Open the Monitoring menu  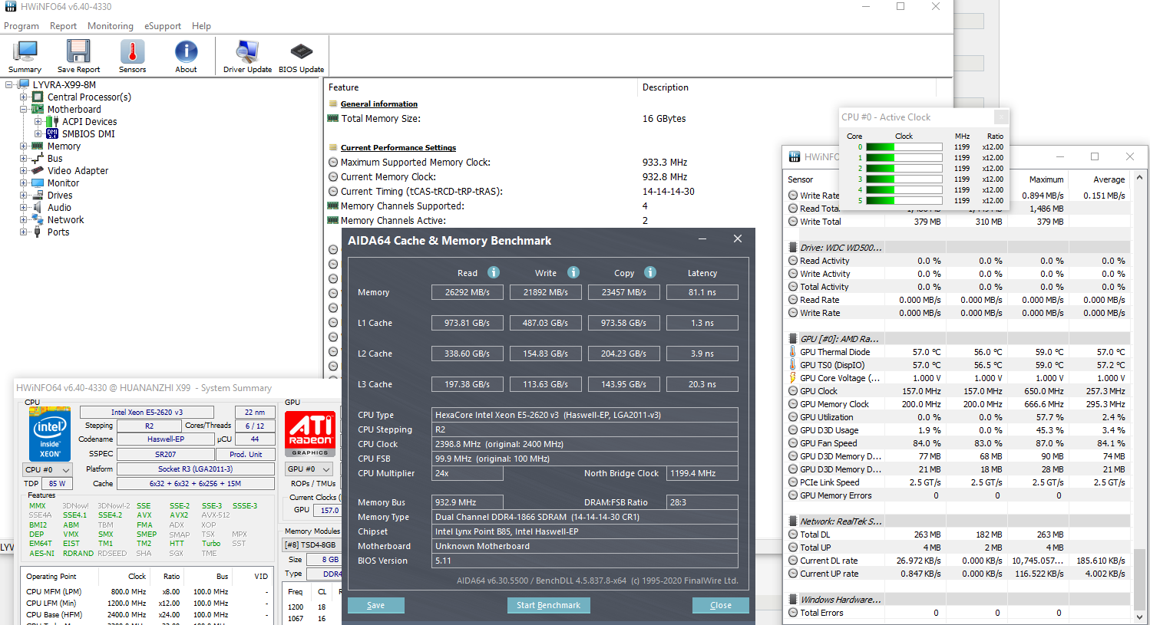[x=111, y=26]
